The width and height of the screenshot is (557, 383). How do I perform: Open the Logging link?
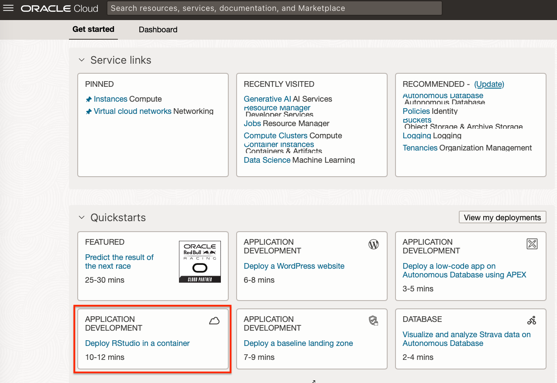pyautogui.click(x=417, y=136)
